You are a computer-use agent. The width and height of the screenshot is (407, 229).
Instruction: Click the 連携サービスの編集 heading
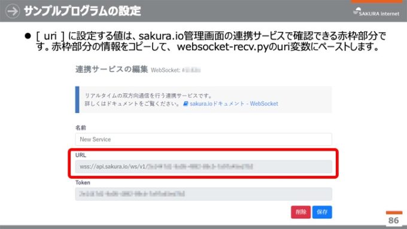[x=111, y=69]
